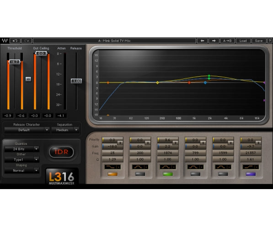Copy setup A to B

tap(227, 41)
